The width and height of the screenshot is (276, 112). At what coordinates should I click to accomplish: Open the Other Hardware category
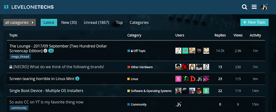[140, 67]
